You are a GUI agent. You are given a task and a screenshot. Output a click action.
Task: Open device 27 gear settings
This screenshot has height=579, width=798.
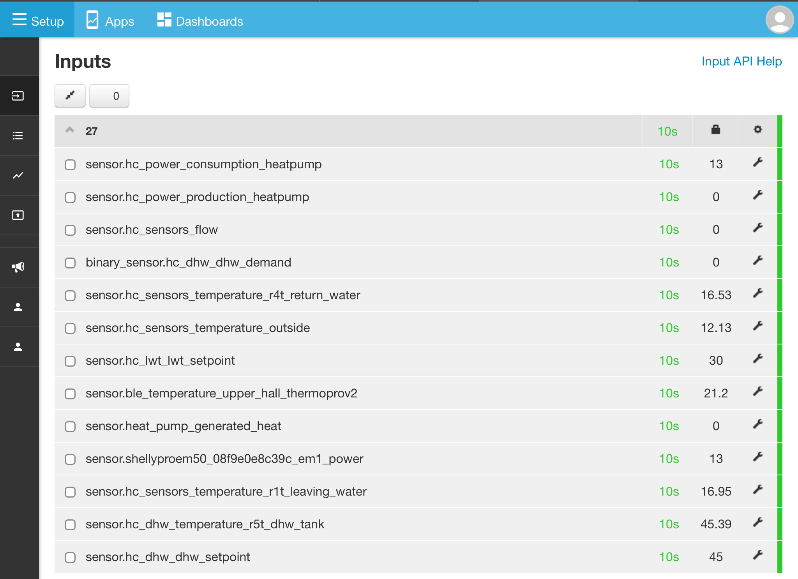(757, 129)
